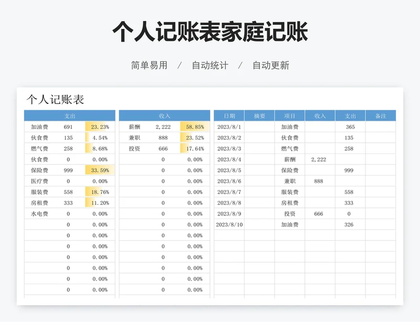The image size is (420, 322).
Task: Select the 2023/8/7 date cell
Action: coord(229,192)
